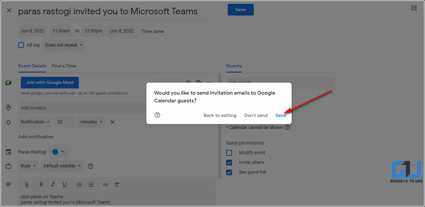Open help for Default visibility
Image resolution: width=425 pixels, height=207 pixels.
click(x=91, y=166)
